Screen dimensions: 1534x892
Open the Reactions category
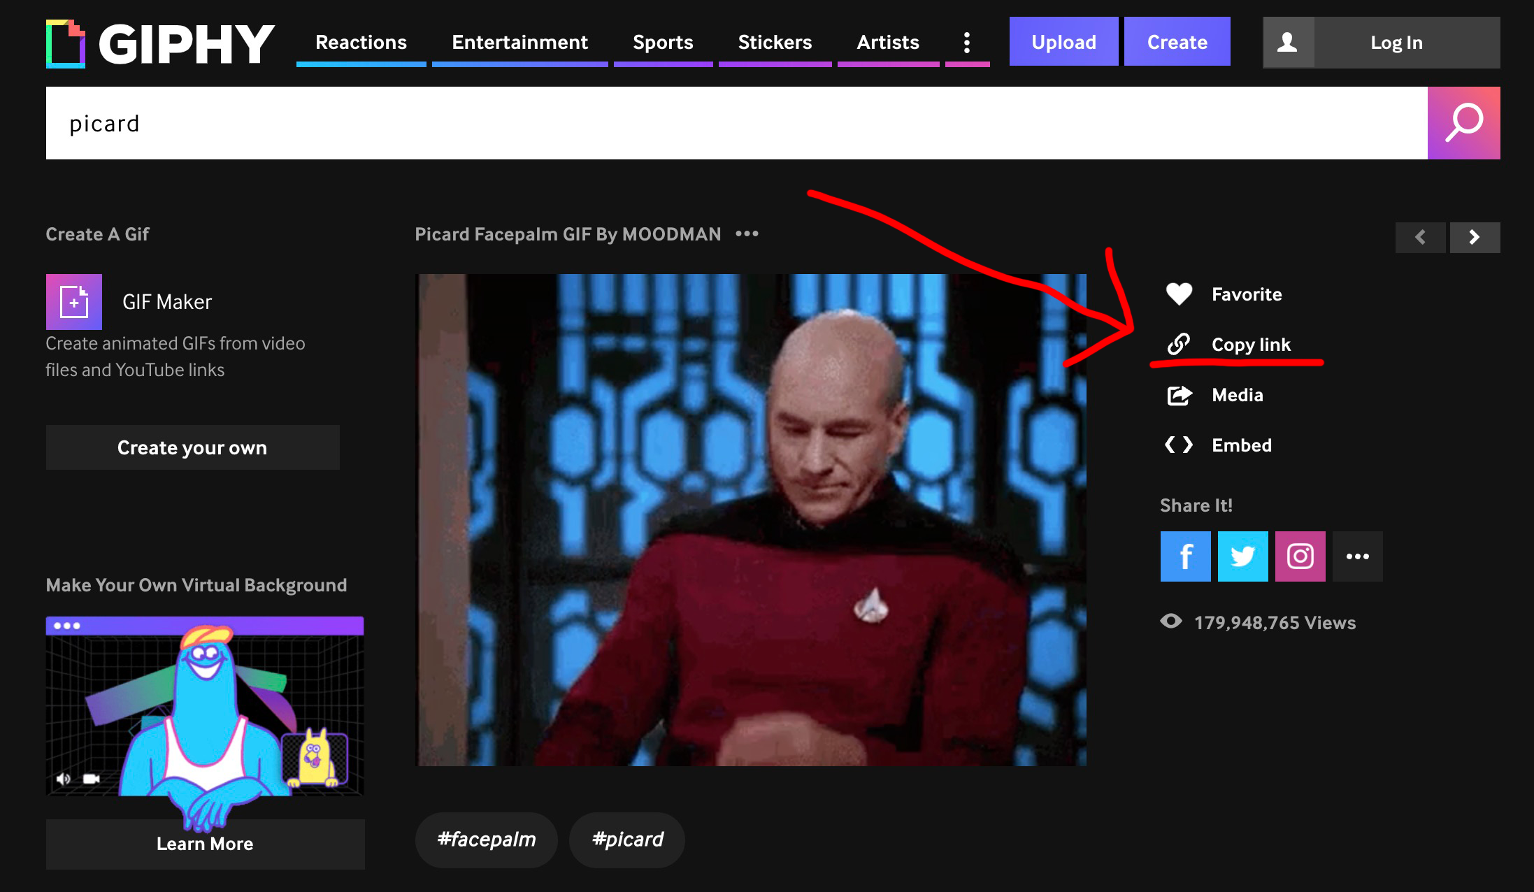361,42
